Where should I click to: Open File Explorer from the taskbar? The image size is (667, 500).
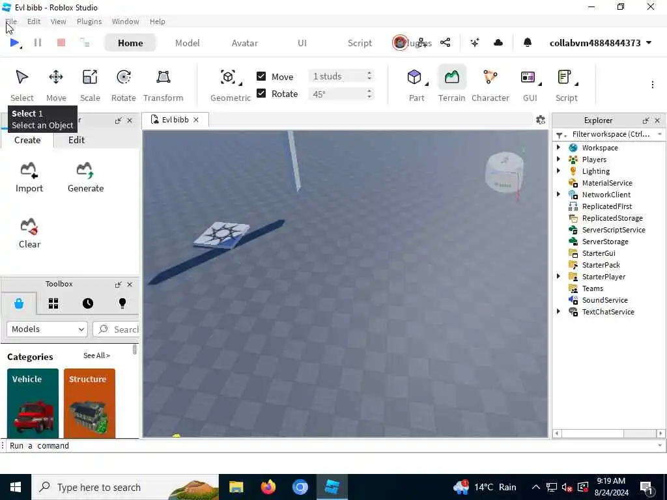[236, 487]
